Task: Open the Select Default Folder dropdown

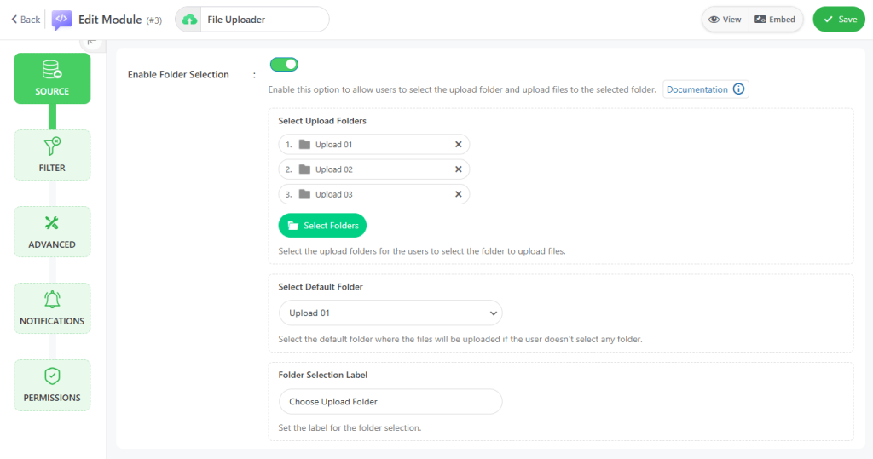Action: 390,313
